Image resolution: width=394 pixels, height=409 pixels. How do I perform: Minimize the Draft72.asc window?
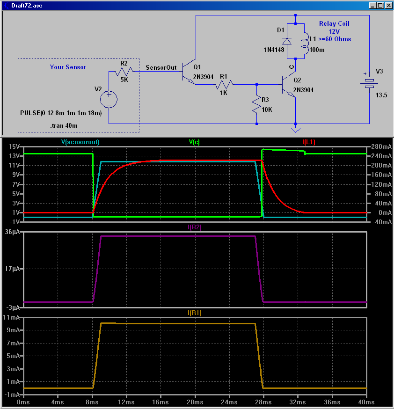[x=373, y=6]
